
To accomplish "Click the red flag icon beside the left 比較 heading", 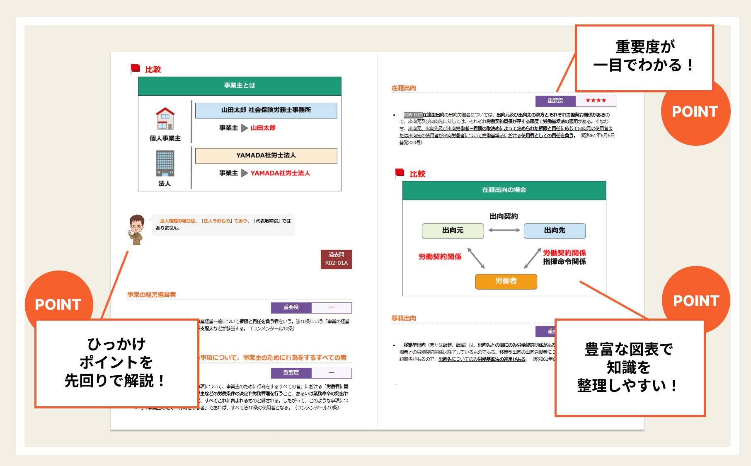I will coord(135,69).
